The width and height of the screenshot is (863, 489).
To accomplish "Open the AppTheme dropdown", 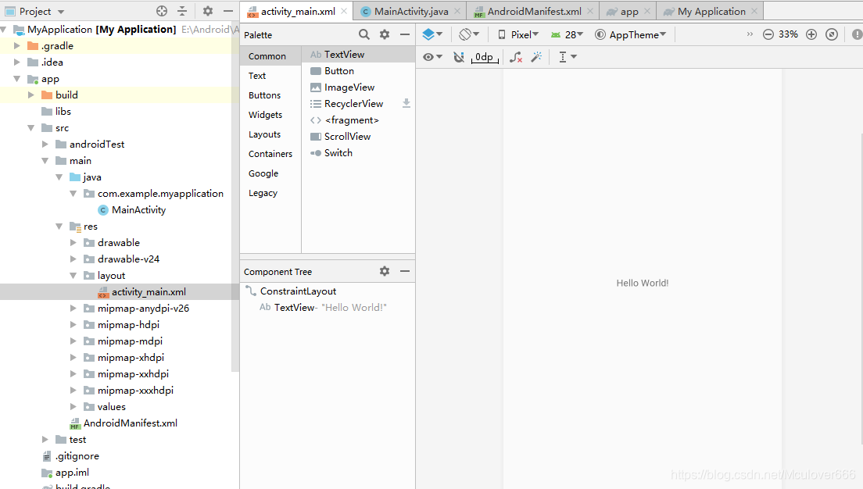I will 631,34.
